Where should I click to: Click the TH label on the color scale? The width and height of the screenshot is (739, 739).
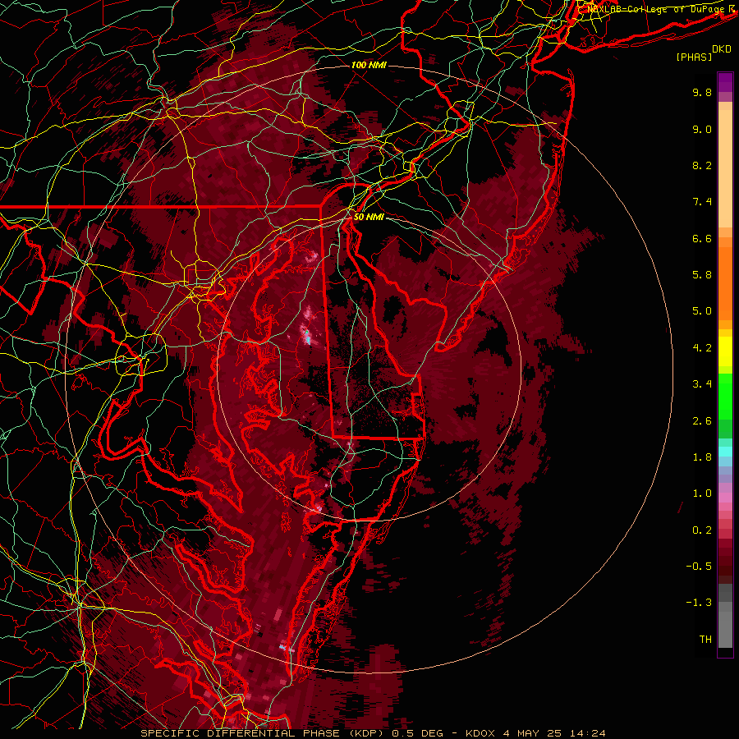click(x=705, y=640)
